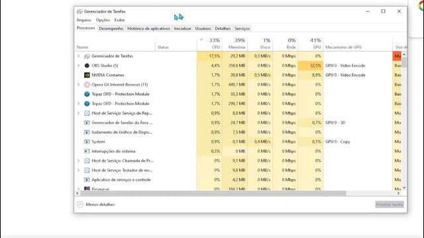Select the NVIDIA Container 8,9% GPU cell
Viewport: 424px width, 238px height.
[x=311, y=75]
